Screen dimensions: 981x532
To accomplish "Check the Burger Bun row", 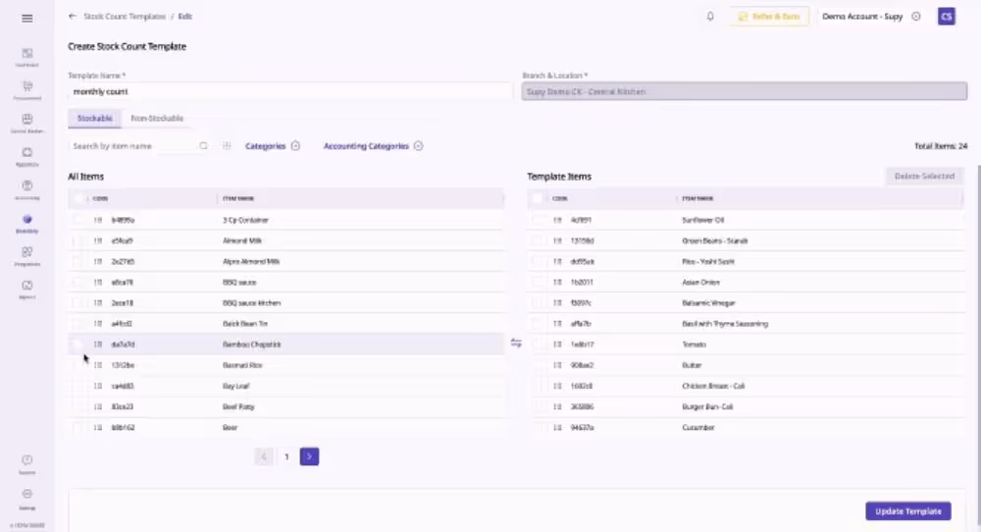I will [538, 406].
